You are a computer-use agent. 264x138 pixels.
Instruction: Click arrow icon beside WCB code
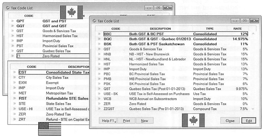(99, 99)
